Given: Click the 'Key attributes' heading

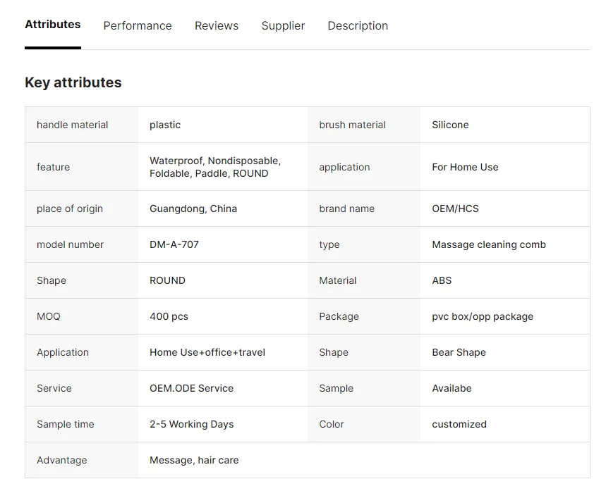Looking at the screenshot, I should 73,82.
